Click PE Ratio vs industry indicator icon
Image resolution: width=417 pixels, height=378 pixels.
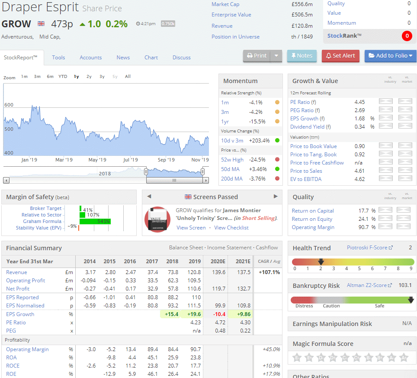(x=385, y=101)
